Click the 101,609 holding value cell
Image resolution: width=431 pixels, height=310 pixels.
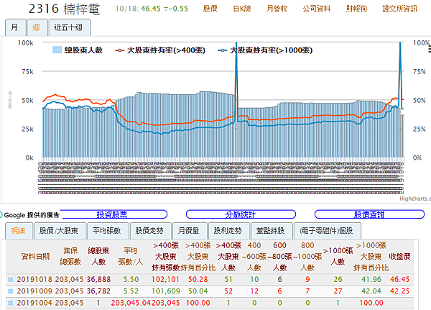coord(165,291)
